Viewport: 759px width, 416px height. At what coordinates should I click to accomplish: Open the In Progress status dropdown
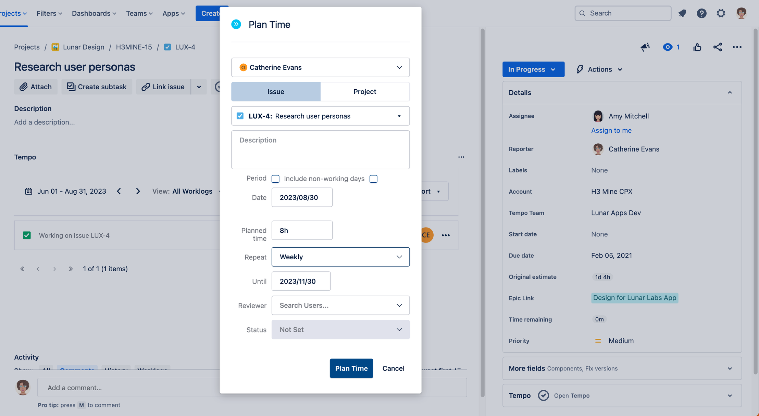click(533, 69)
